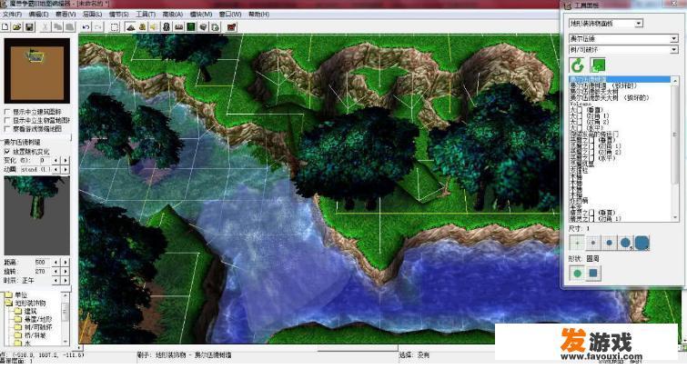Increase 变化 variation with right arrow
This screenshot has width=687, height=369.
(66, 161)
